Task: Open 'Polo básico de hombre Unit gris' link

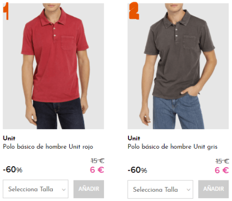Action: 172,147
